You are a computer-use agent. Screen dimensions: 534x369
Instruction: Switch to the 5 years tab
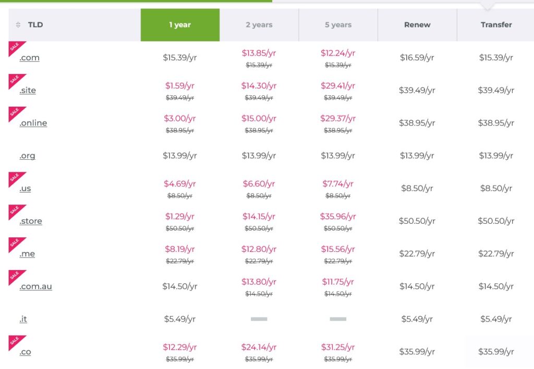pos(338,25)
